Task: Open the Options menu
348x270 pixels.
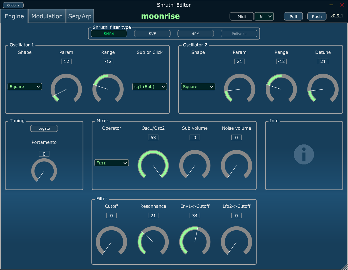Action: tap(13, 5)
